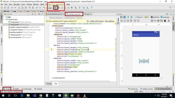This screenshot has width=175, height=98.
Task: Click the Cut scissors icon
Action: click(x=19, y=8)
